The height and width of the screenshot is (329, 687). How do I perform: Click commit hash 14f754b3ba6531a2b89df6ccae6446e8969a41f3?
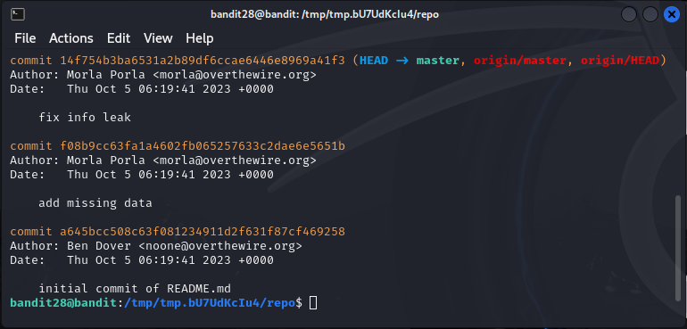point(203,61)
